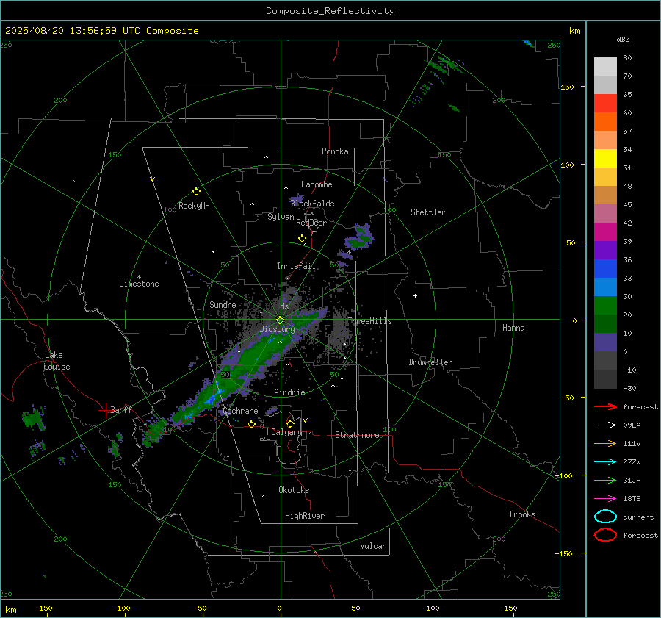This screenshot has height=618, width=661.
Task: Click the 'Calgary' city label
Action: [x=286, y=432]
